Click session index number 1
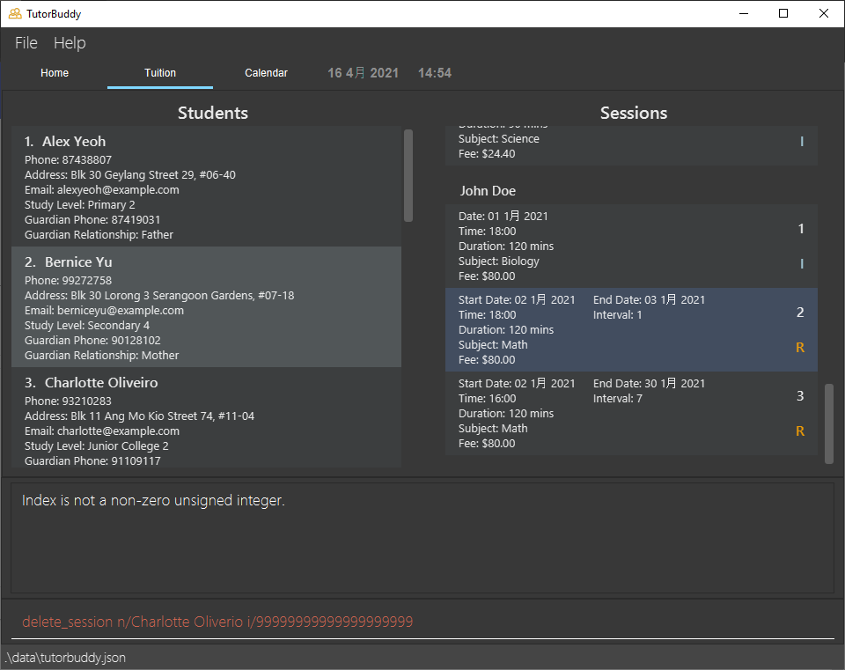This screenshot has height=670, width=845. (x=801, y=229)
